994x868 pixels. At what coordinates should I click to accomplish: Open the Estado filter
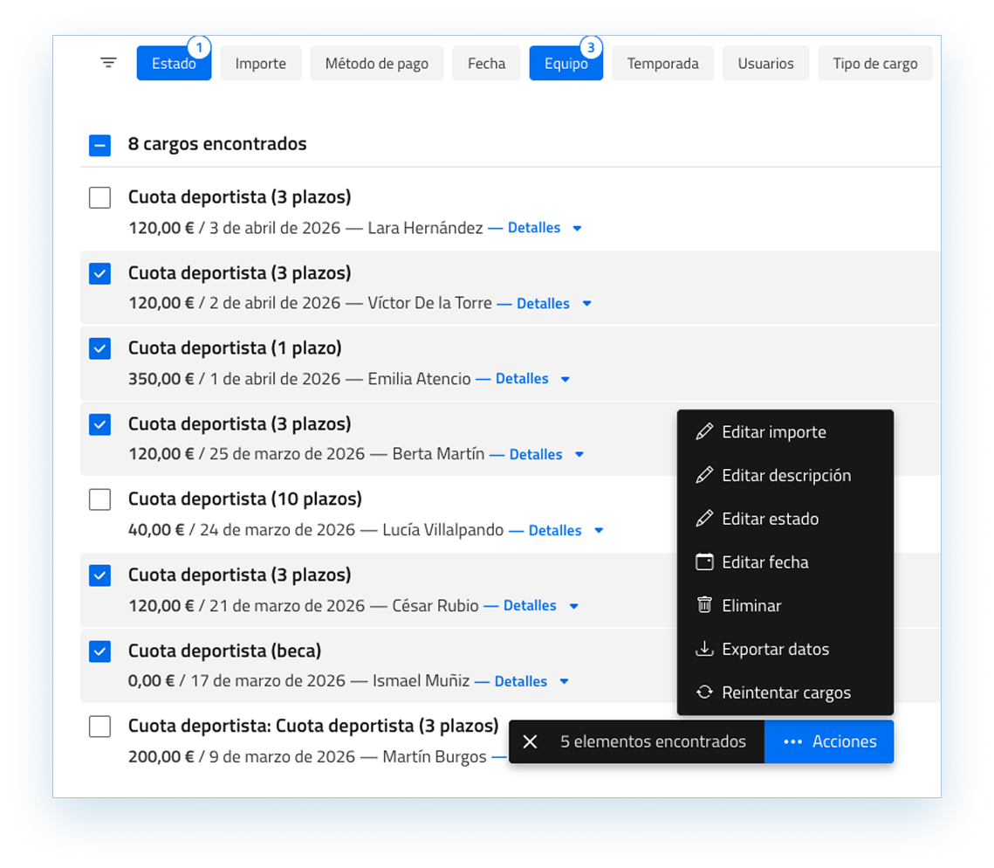[x=174, y=64]
